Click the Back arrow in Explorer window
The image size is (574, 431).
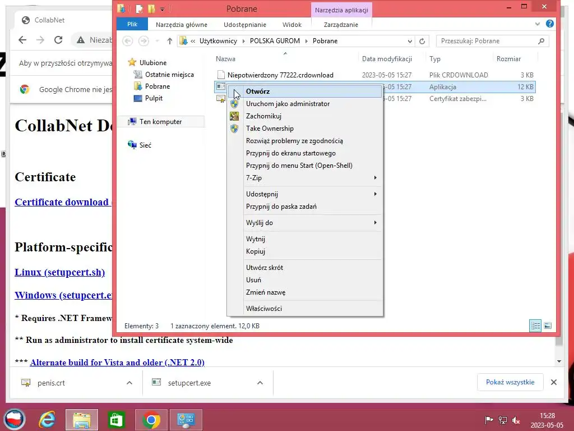tap(127, 41)
